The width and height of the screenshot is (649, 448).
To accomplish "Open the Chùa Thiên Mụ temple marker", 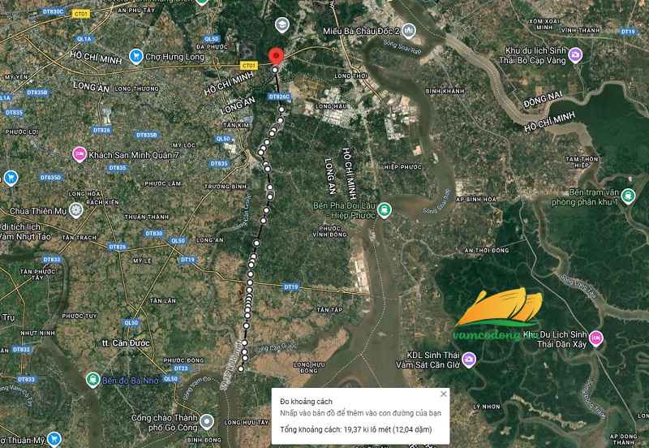I will 75,210.
